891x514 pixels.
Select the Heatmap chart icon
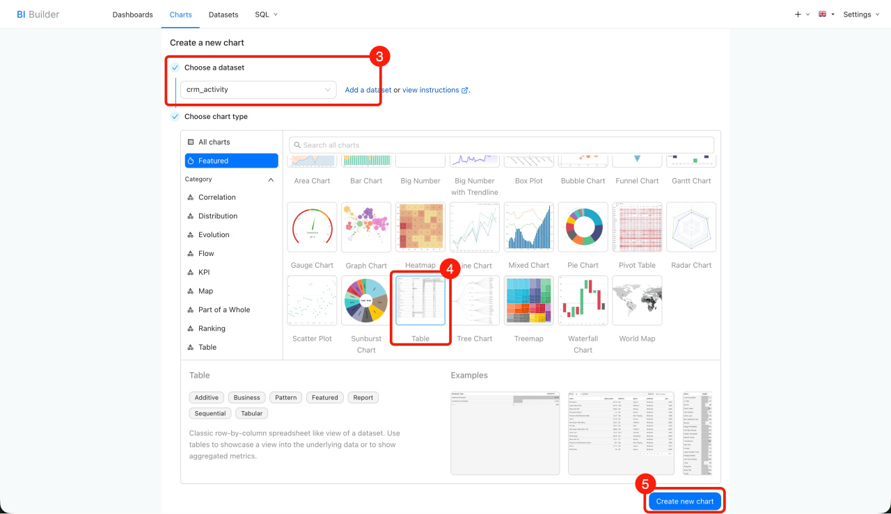(x=420, y=227)
